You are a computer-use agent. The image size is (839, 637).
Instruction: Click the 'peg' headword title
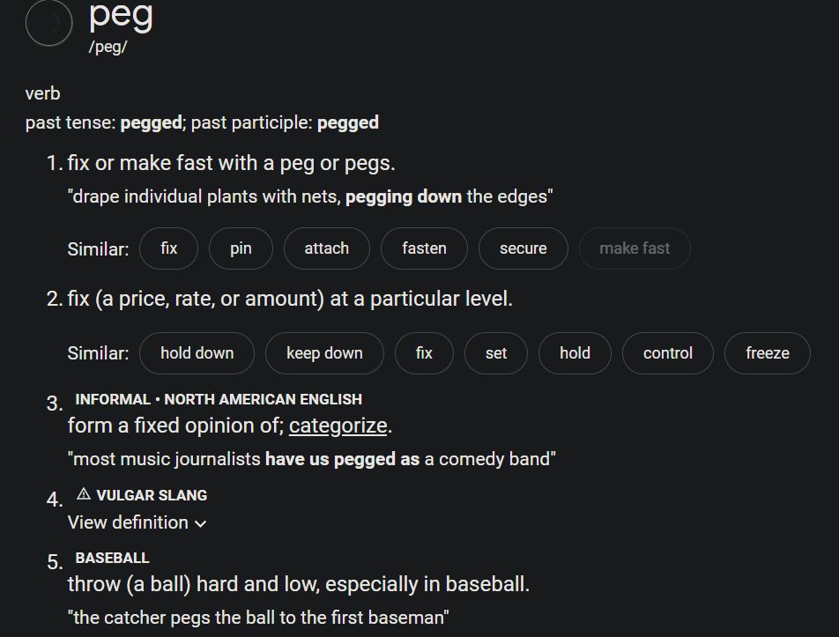pos(121,15)
